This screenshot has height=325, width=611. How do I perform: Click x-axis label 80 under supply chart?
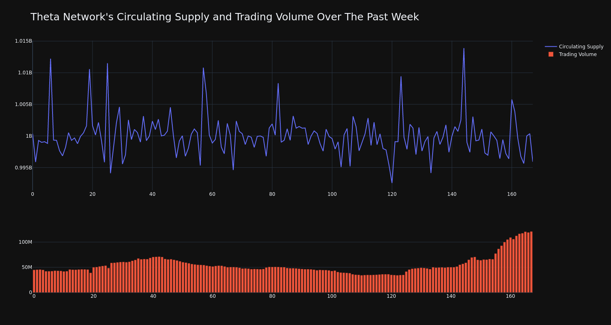click(x=272, y=194)
